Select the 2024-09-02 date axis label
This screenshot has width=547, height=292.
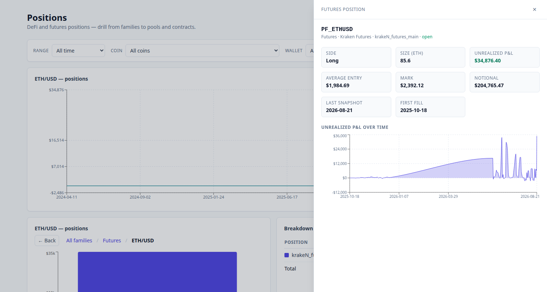[140, 197]
